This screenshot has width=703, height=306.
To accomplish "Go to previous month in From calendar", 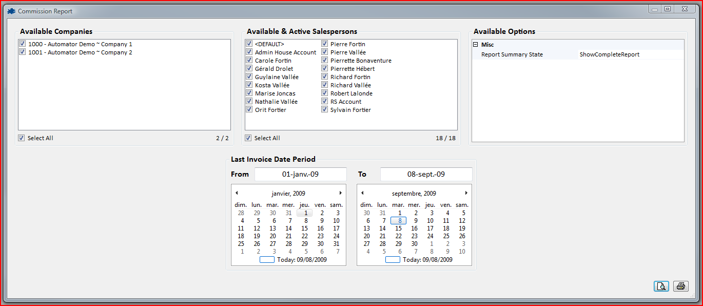I will 237,193.
